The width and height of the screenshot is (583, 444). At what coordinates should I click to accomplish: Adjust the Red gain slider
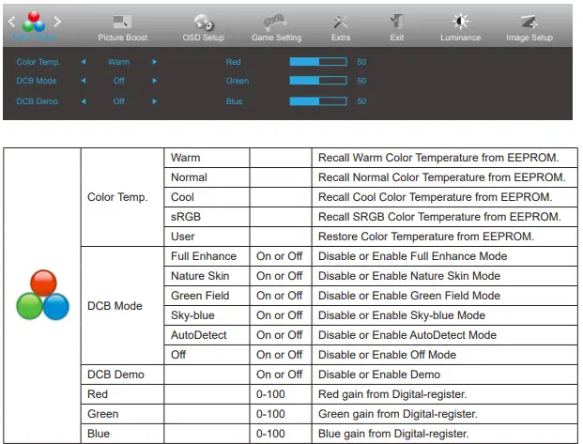tap(318, 62)
